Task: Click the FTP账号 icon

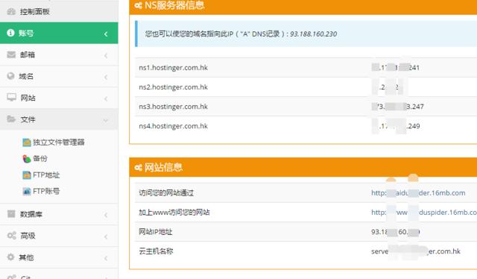Action: click(27, 191)
